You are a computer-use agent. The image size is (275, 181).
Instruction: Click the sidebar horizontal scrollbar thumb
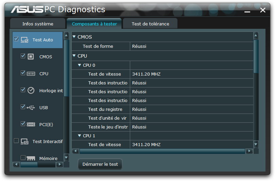29,164
